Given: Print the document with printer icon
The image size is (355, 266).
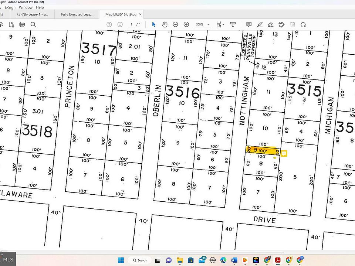Looking at the screenshot, I should (22, 24).
